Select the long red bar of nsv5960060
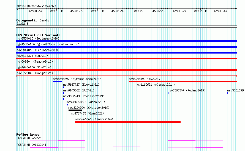Viewport: 245px width, 151px height. click(x=128, y=122)
